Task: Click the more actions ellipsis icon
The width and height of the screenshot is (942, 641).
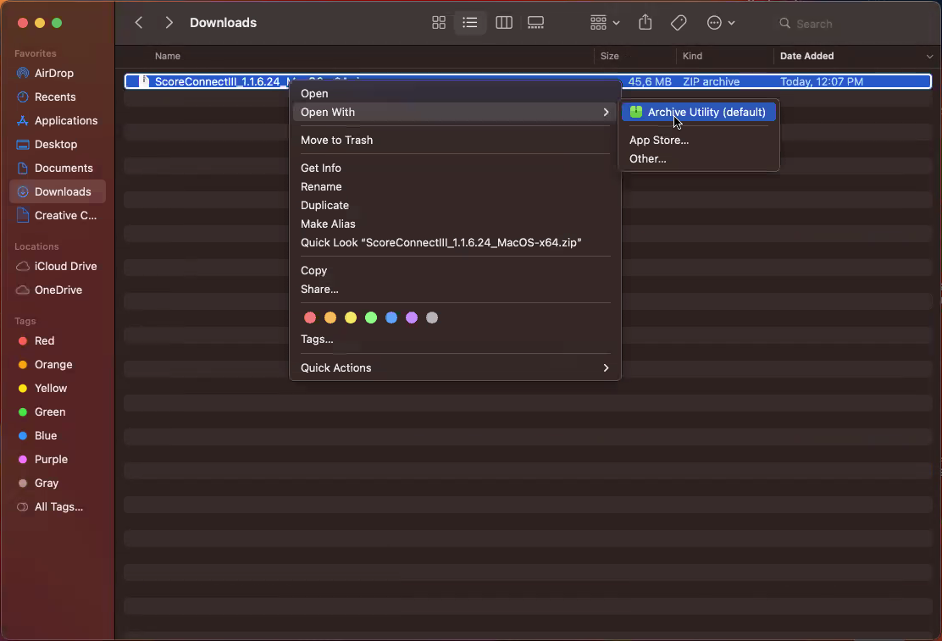Action: (x=716, y=23)
